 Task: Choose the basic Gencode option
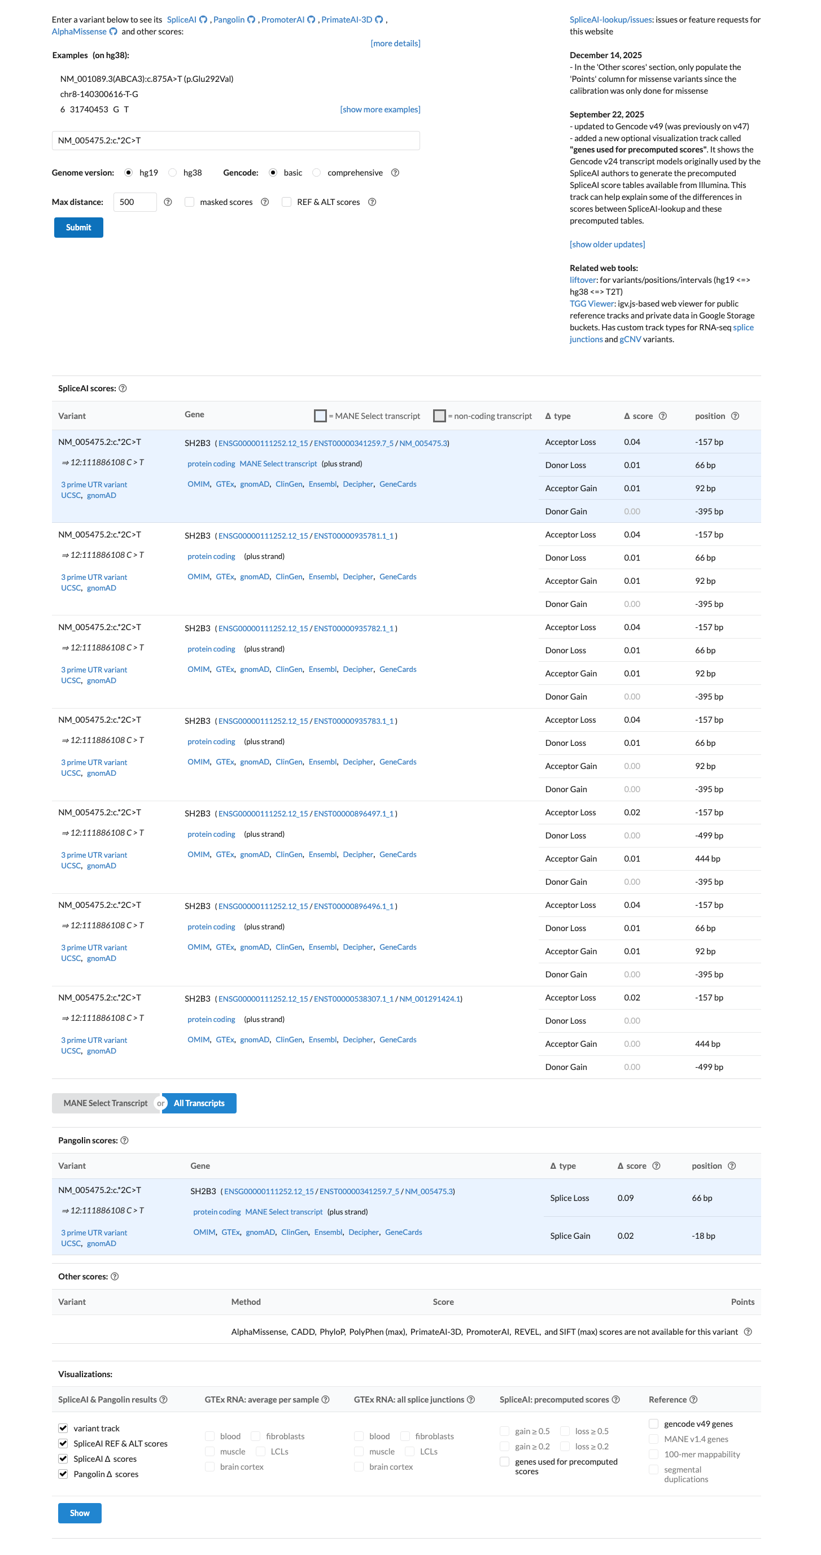273,173
